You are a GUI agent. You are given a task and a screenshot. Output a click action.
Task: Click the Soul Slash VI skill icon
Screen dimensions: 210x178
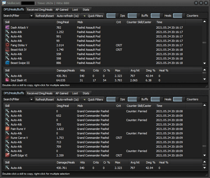(x=8, y=80)
